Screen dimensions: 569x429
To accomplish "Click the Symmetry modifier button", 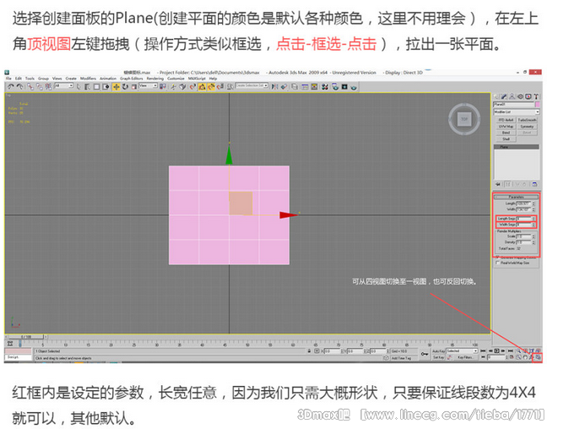I will [x=527, y=127].
